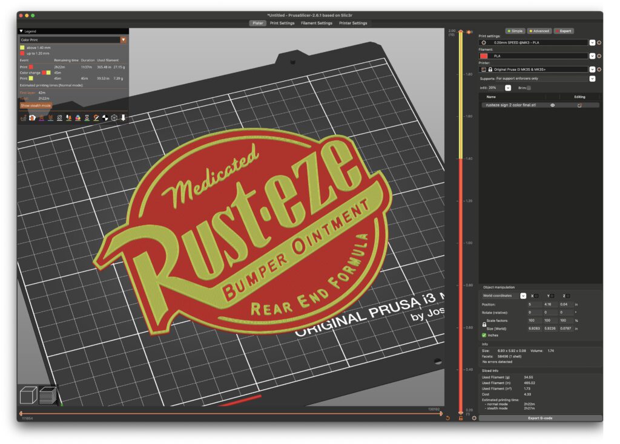The height and width of the screenshot is (444, 620).
Task: Toggle the Brim checkbox
Action: coord(529,88)
